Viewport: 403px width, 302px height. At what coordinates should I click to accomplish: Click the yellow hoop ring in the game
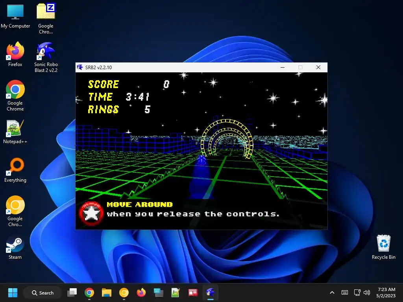pyautogui.click(x=227, y=139)
